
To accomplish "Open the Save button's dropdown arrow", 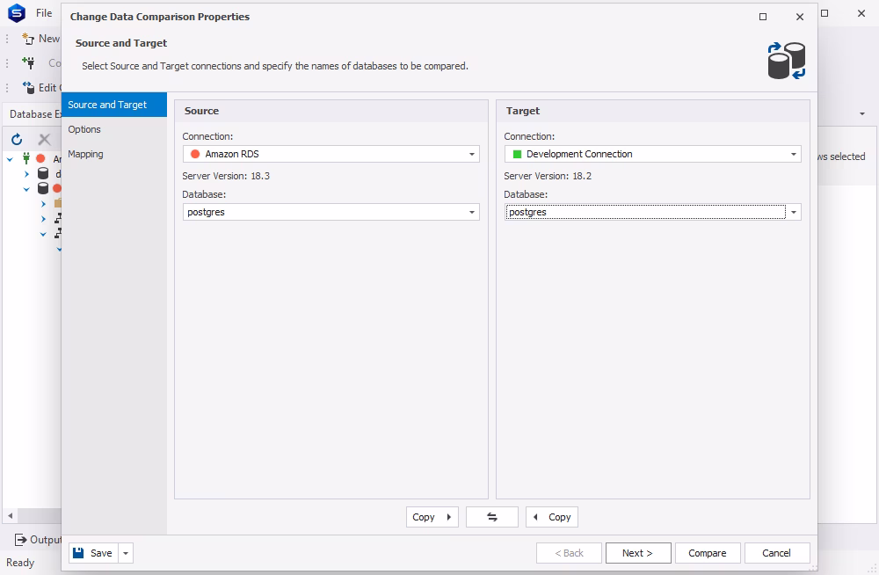I will click(x=126, y=553).
